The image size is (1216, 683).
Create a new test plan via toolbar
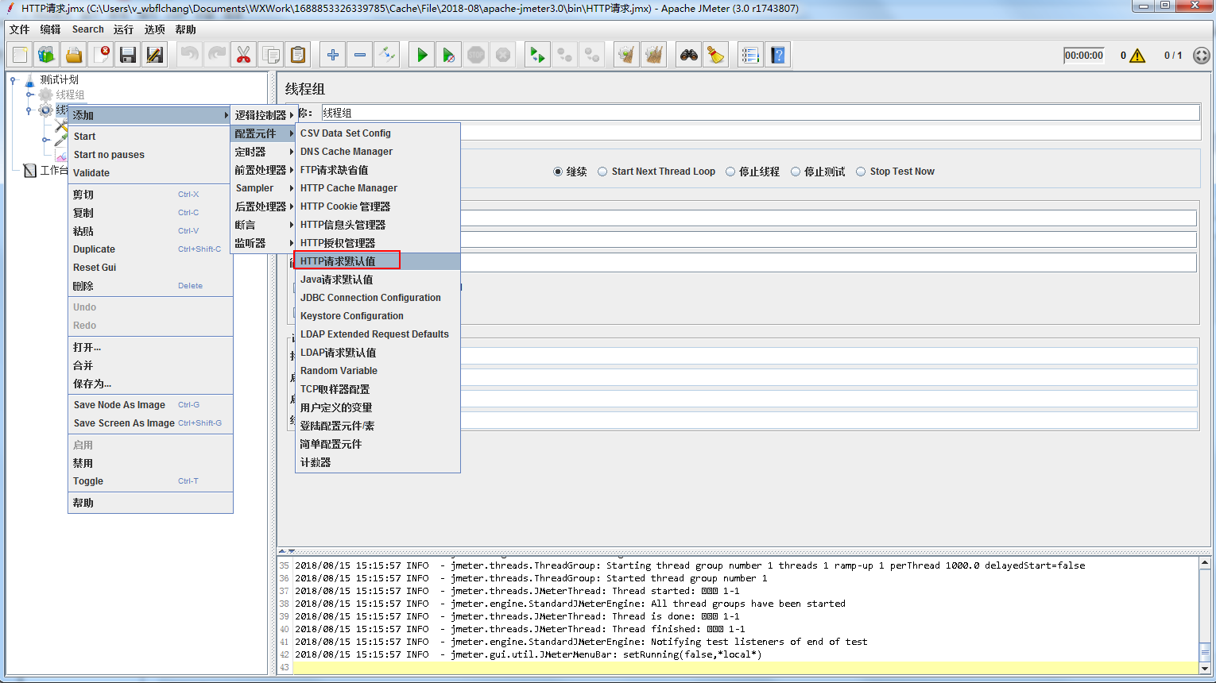coord(20,55)
